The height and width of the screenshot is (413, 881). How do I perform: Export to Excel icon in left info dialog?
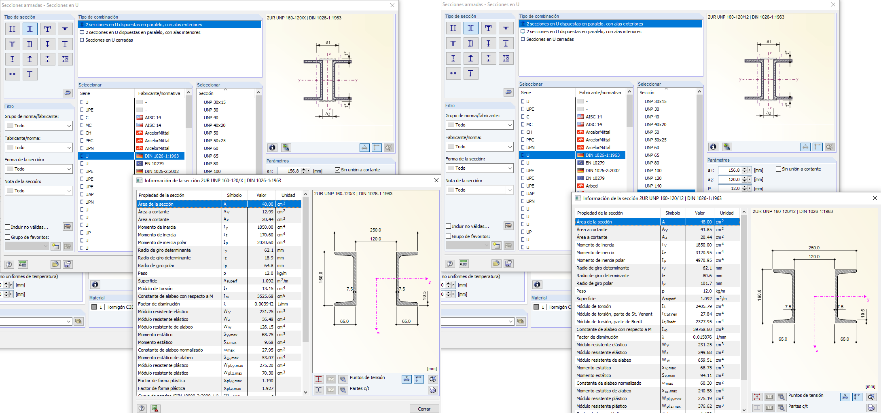(155, 409)
